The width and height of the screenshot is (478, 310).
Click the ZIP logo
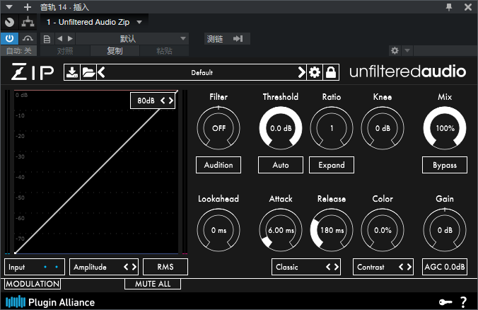point(33,71)
